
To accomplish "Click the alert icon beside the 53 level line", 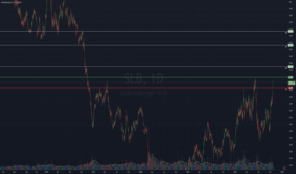I will point(286,68).
